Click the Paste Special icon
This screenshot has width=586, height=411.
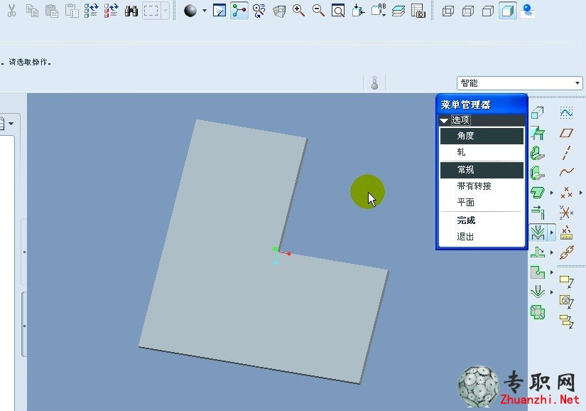(71, 11)
